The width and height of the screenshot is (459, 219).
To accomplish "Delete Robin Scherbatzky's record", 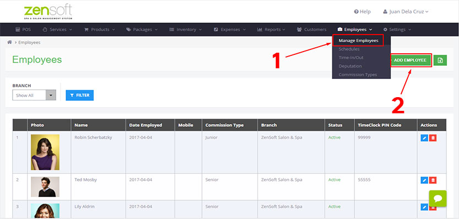I will (433, 138).
